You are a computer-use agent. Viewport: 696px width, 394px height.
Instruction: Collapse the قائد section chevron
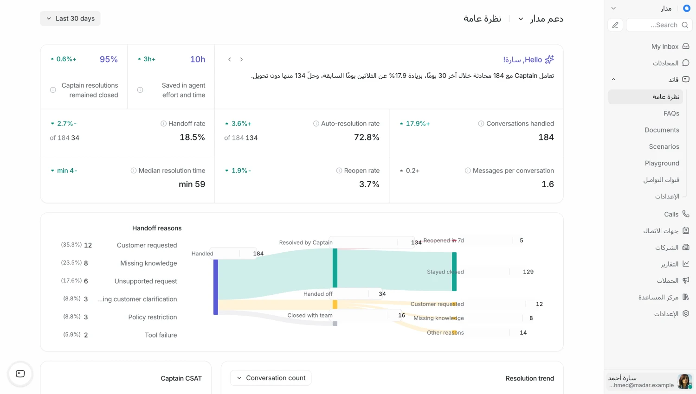(613, 80)
